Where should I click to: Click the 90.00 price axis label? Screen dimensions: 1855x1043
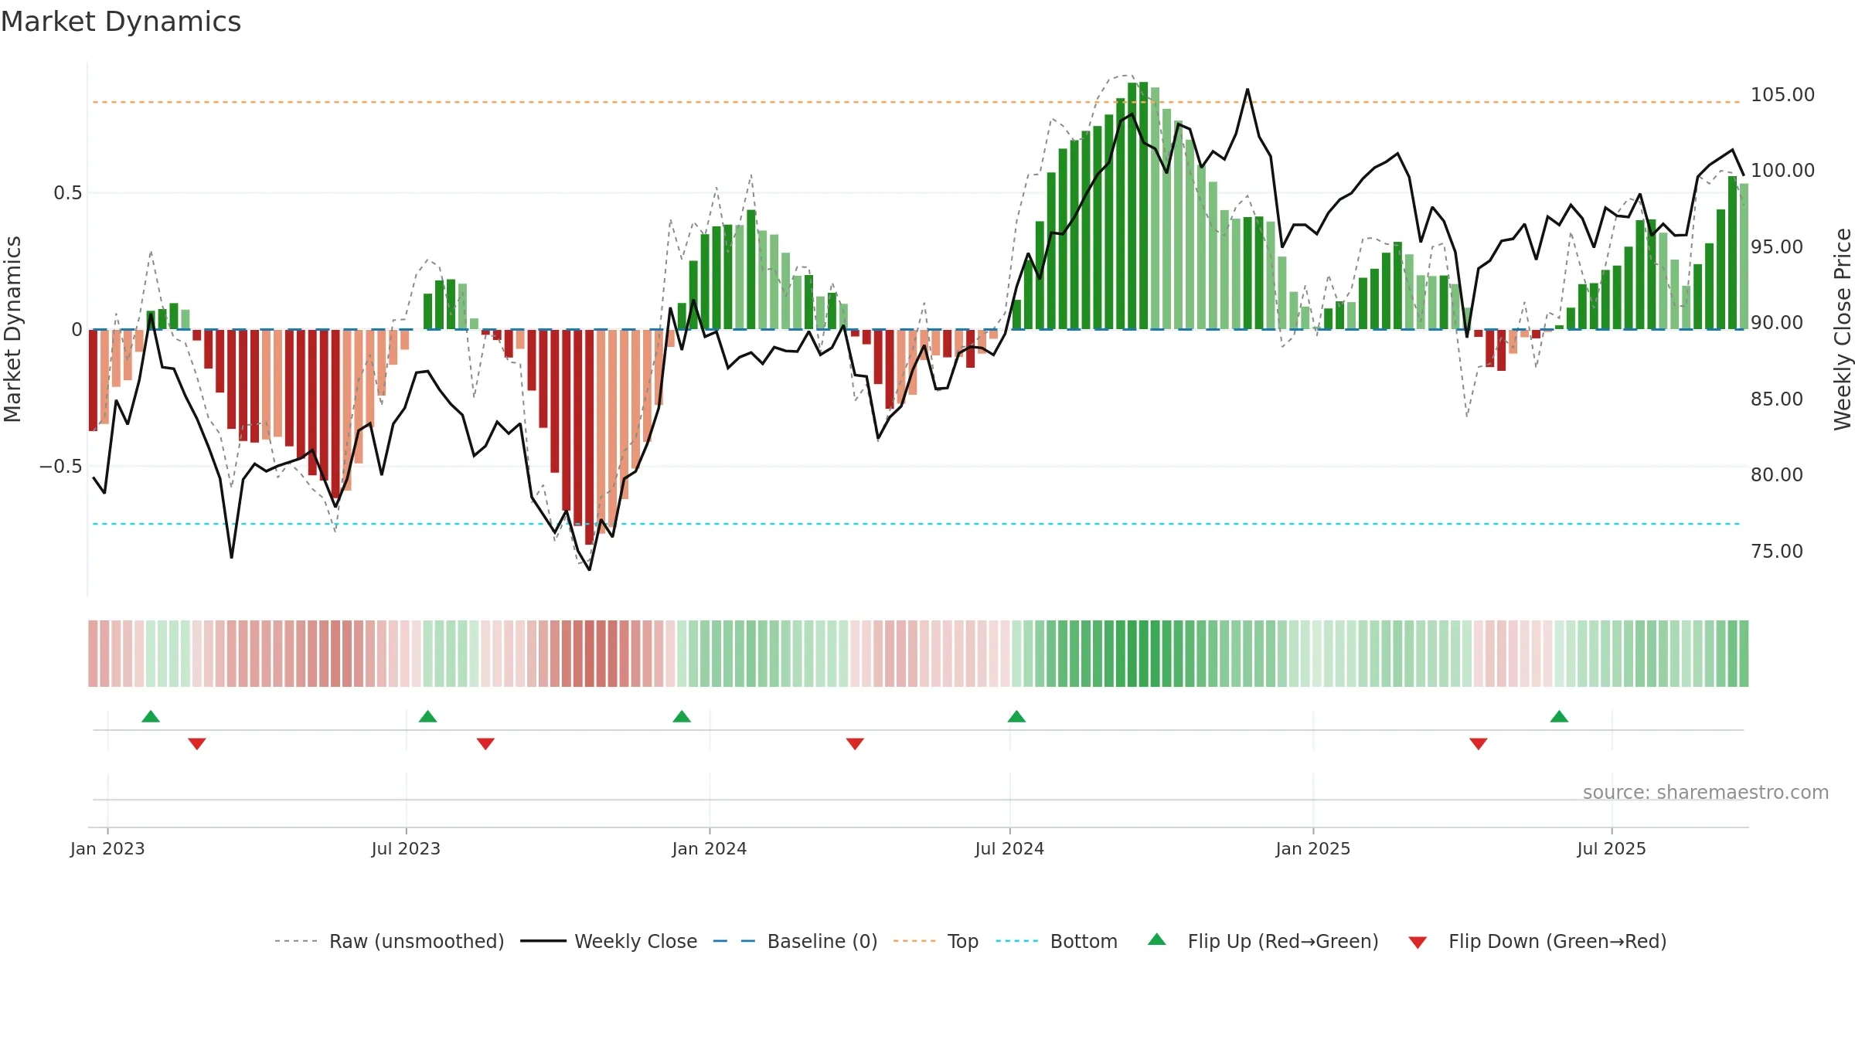[x=1777, y=322]
